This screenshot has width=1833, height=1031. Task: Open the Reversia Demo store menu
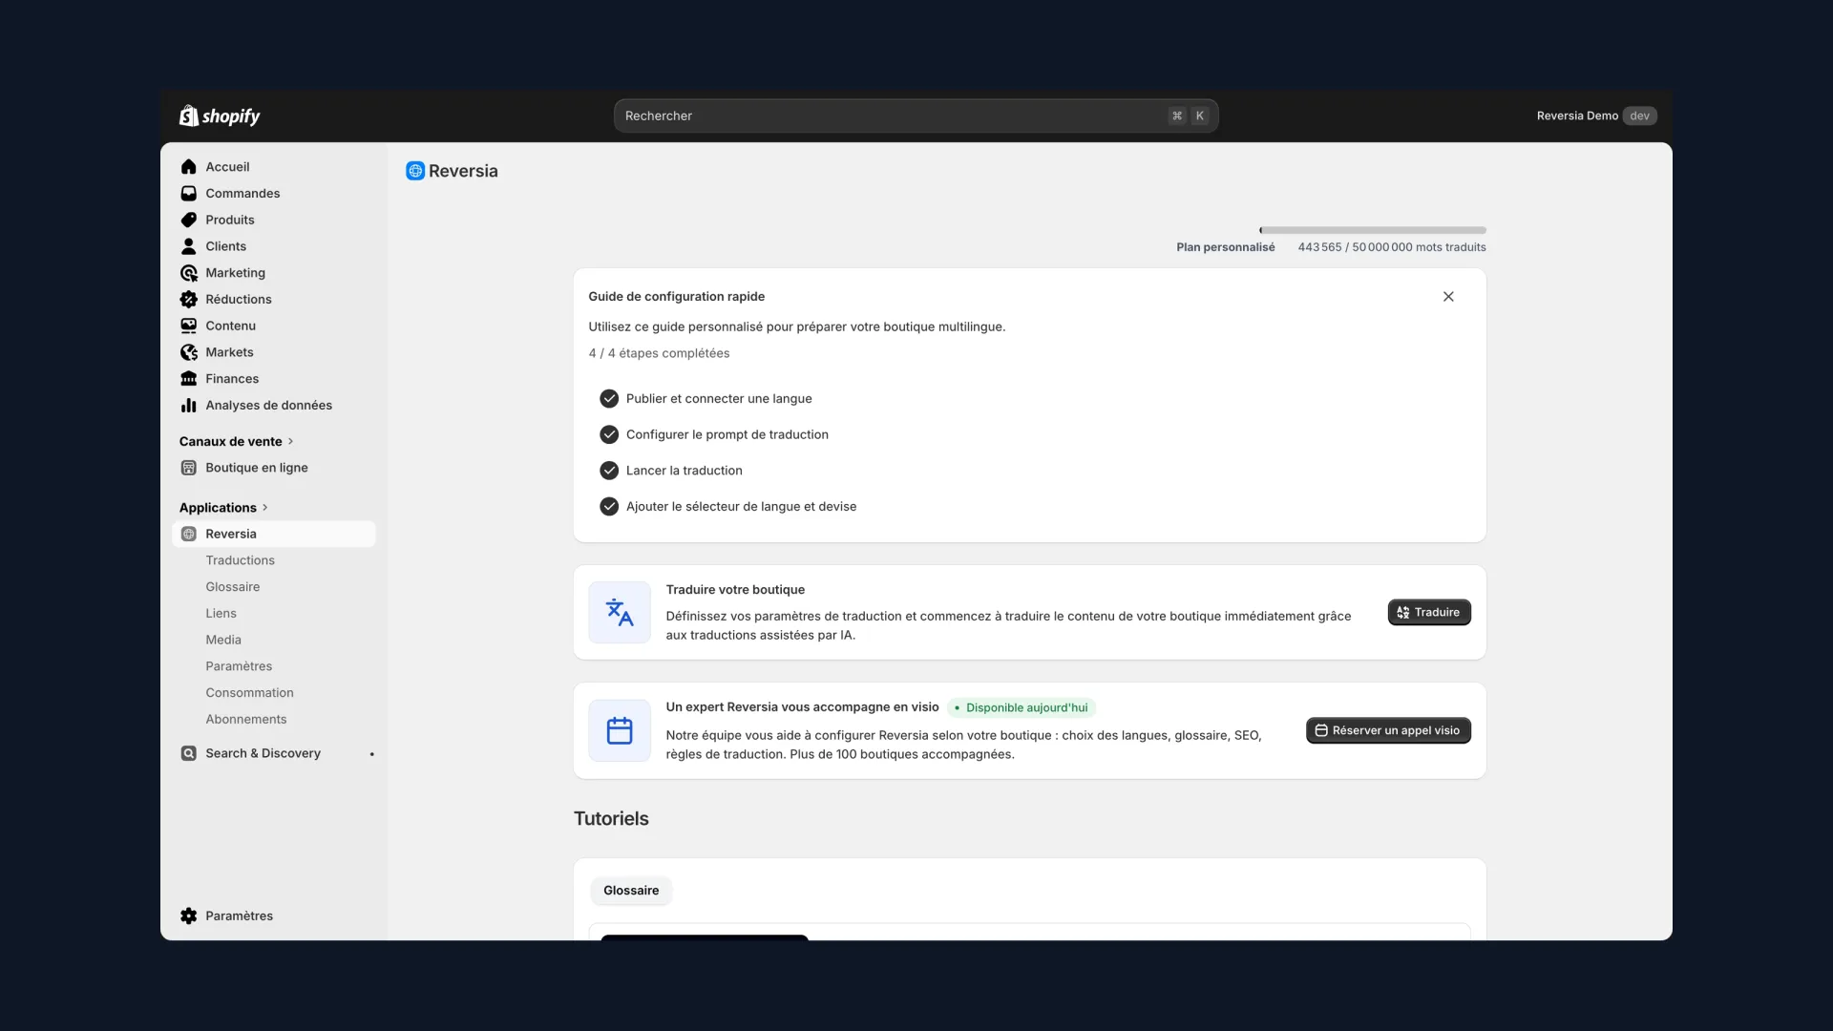point(1596,116)
